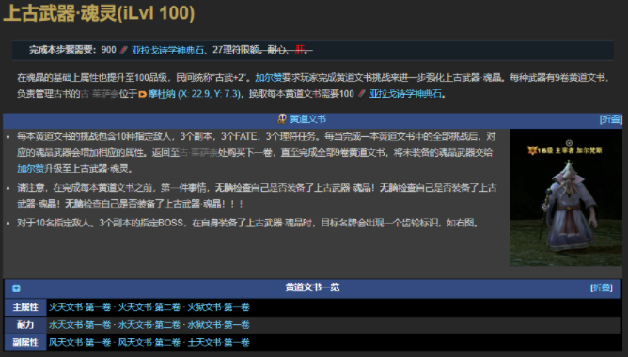628x357 pixels.
Task: Open 风天文书·第一卷 link
Action: (80, 342)
